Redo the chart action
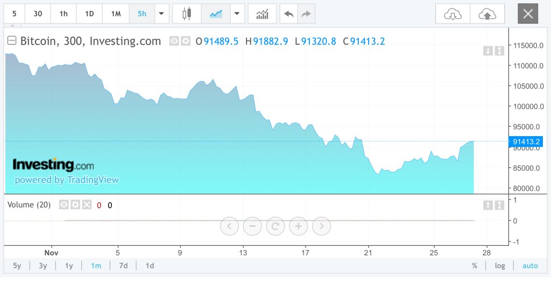This screenshot has height=284, width=551. (306, 13)
